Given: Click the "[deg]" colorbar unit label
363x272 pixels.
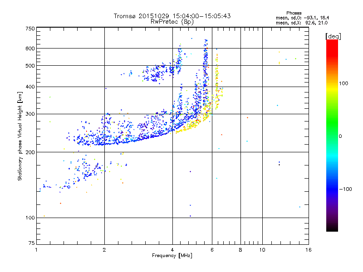Looking at the screenshot, I should pyautogui.click(x=333, y=36).
